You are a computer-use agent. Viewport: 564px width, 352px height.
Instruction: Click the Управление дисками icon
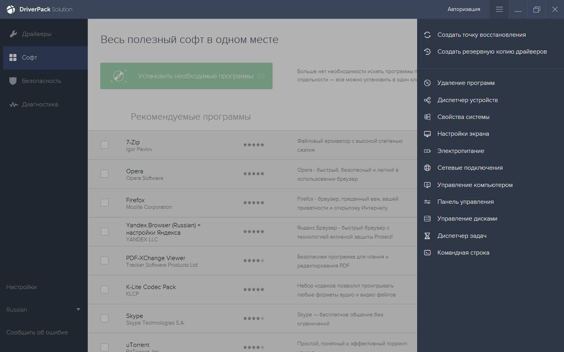427,219
